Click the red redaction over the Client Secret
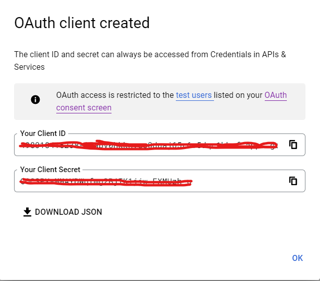Image resolution: width=320 pixels, height=281 pixels. click(x=105, y=182)
